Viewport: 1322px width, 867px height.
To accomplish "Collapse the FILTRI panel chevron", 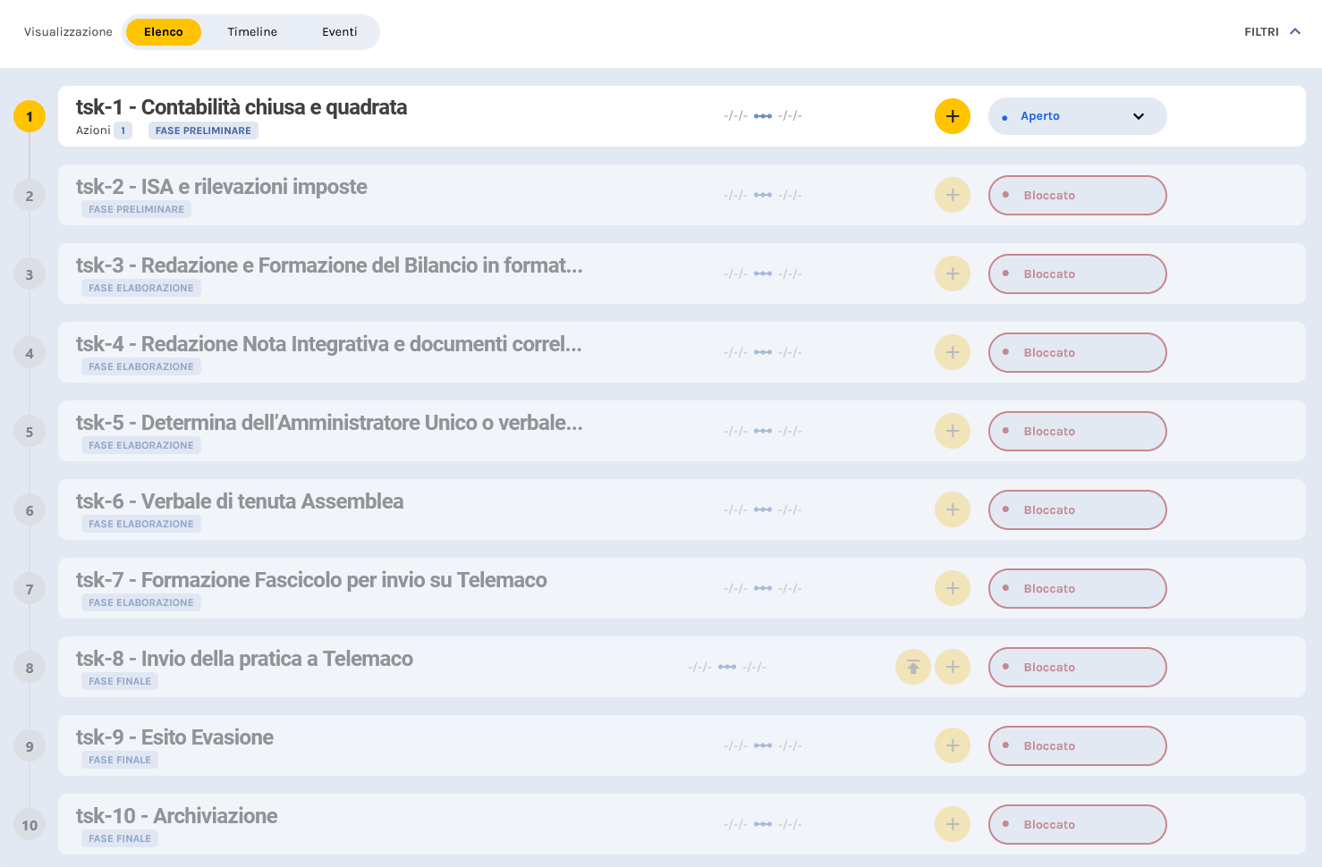I will tap(1294, 31).
